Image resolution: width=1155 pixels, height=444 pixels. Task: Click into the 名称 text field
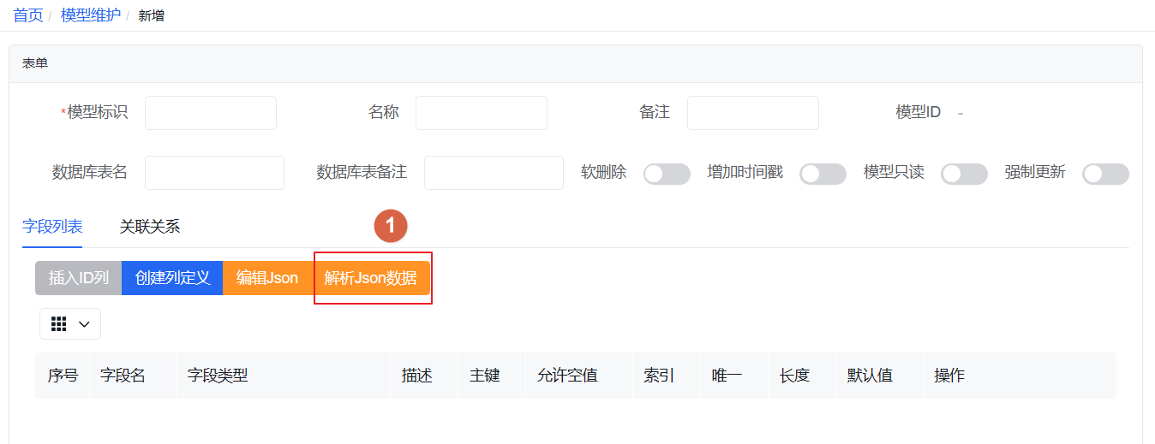click(481, 113)
